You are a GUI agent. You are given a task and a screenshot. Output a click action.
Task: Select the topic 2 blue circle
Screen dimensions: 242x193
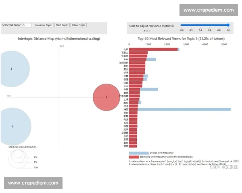click(12, 69)
